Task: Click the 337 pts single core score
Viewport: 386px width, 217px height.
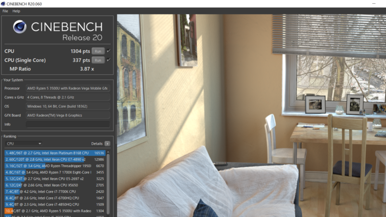Action: click(81, 60)
